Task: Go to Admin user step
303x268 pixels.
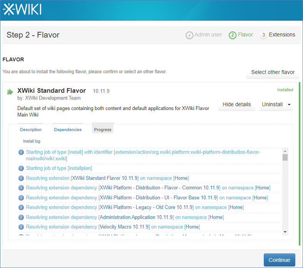Action: [x=208, y=35]
